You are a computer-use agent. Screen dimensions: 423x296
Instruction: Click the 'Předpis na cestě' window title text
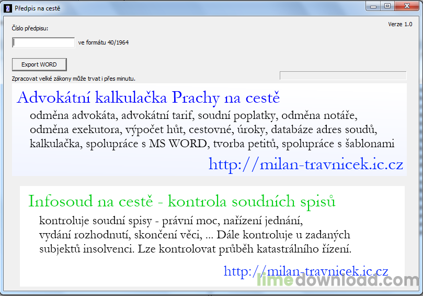(x=37, y=7)
